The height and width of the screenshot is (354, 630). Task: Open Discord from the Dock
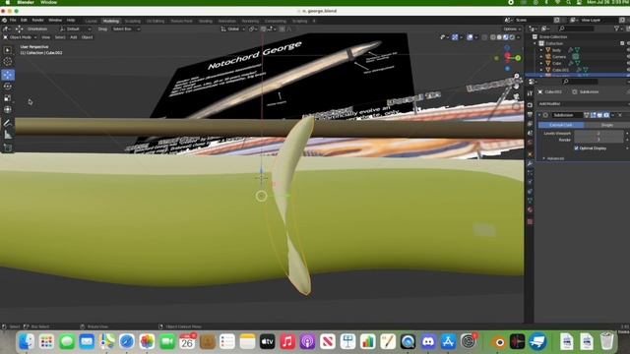tap(428, 342)
